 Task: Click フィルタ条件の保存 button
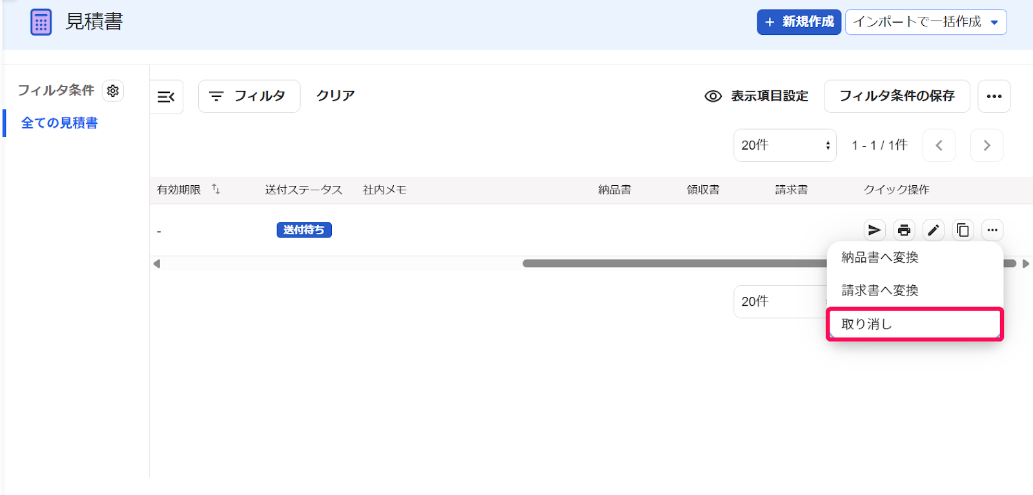tap(897, 96)
